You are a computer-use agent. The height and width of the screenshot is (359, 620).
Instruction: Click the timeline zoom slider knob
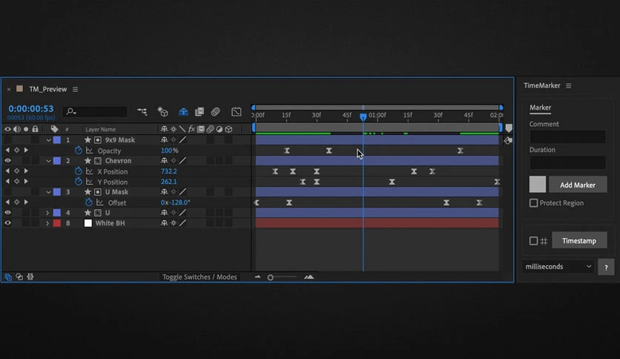coord(271,277)
